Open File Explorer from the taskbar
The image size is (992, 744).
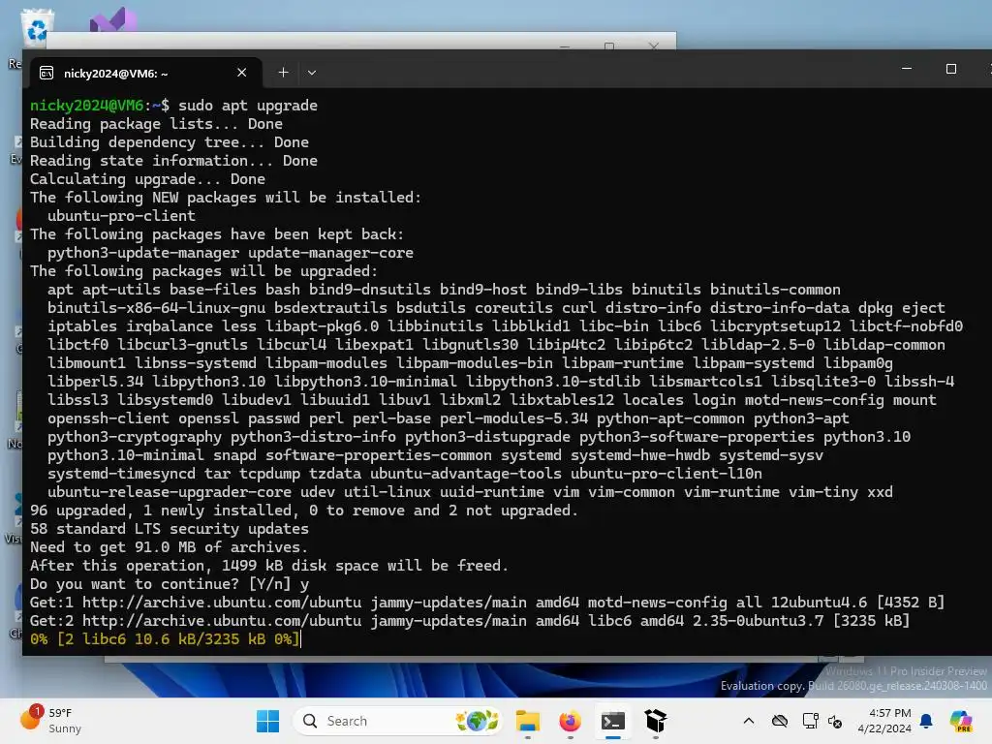point(528,721)
